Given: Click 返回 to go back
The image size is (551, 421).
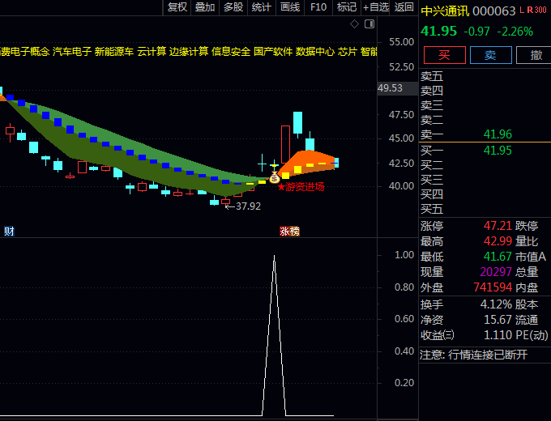Looking at the screenshot, I should pyautogui.click(x=404, y=7).
